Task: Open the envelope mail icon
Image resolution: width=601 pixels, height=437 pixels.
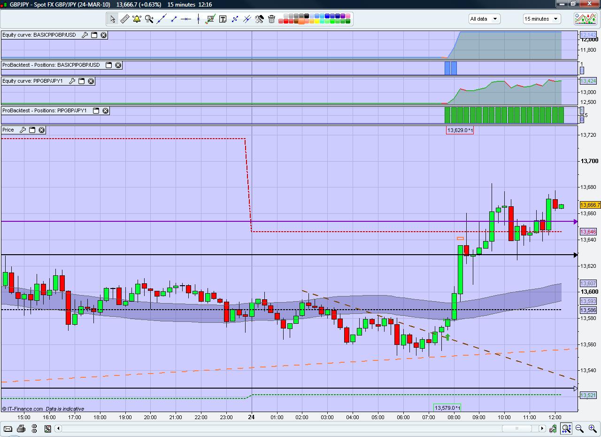Action: pyautogui.click(x=8, y=429)
